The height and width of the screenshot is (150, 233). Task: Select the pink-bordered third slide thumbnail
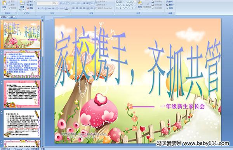click(22, 94)
